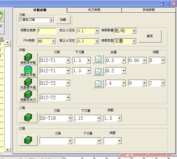Open 光基准平面 tool D12-T2 dropdown

[68, 83]
